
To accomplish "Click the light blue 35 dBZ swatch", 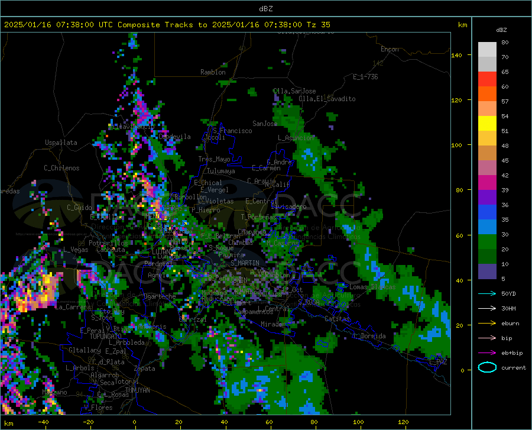I will (487, 227).
